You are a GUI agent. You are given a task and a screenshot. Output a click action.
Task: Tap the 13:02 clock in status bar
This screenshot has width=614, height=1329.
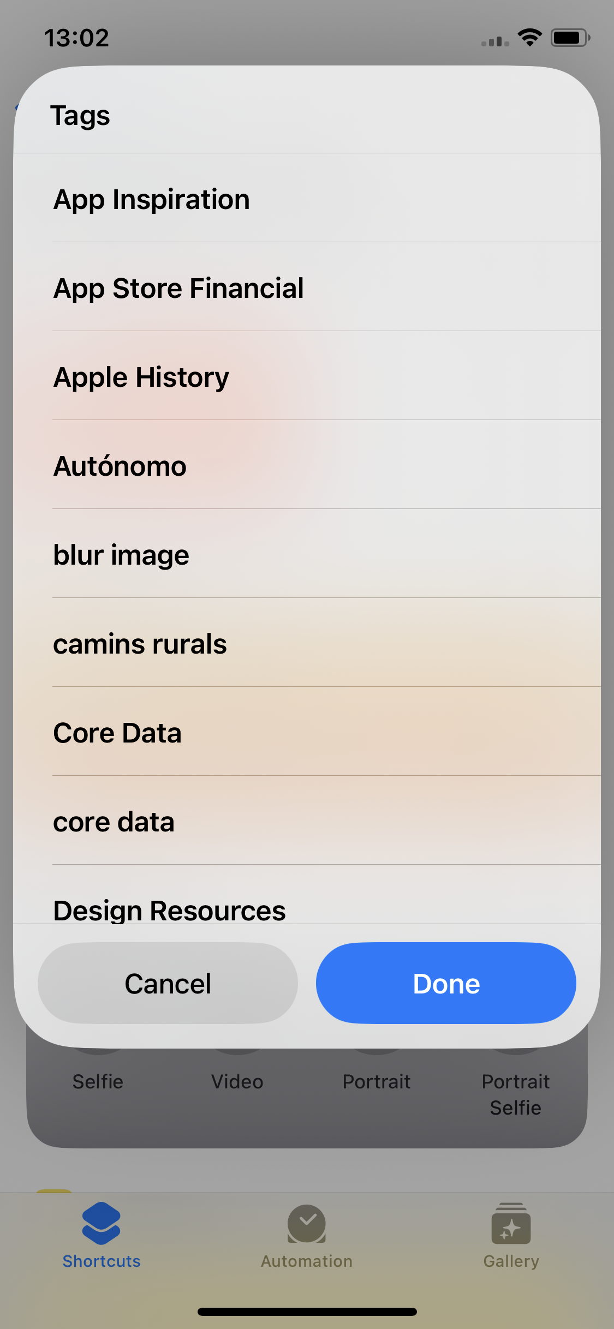point(77,38)
